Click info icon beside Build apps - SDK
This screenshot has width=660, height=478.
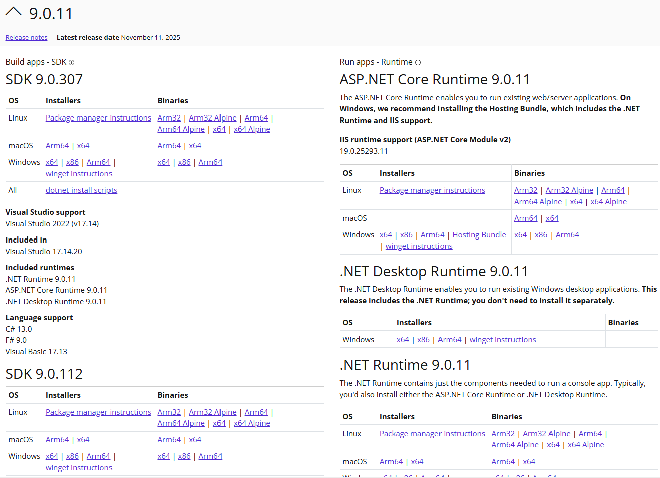71,63
